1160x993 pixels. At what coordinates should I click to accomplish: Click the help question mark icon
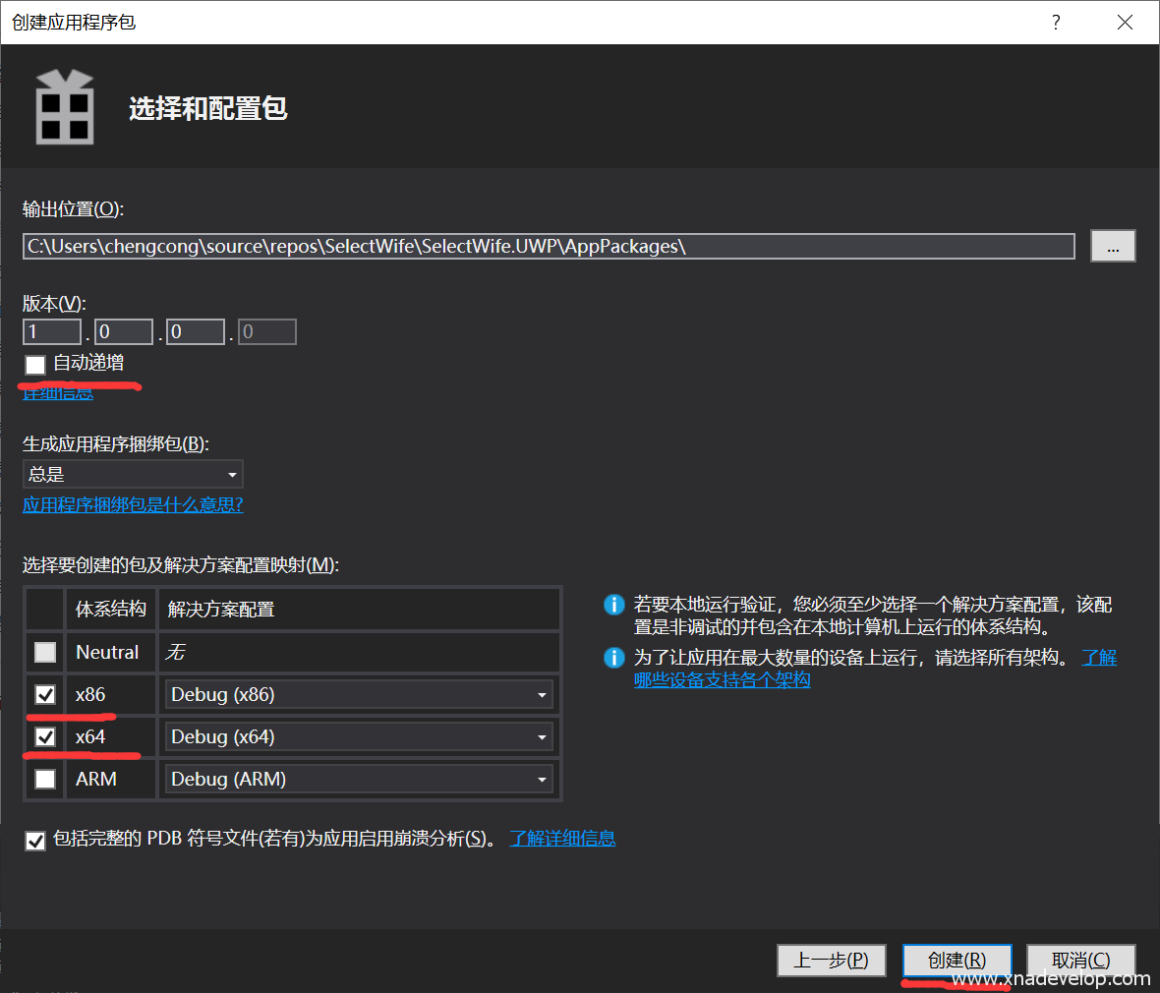coord(1056,22)
